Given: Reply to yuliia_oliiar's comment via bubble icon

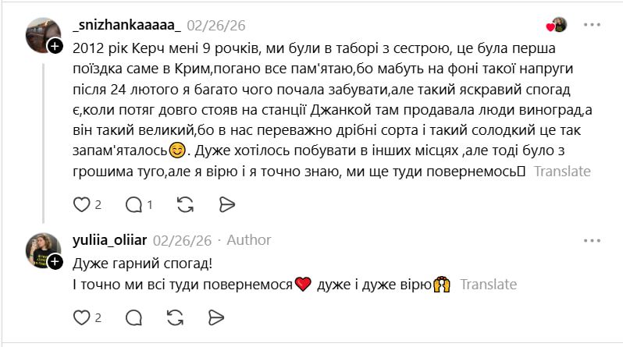Looking at the screenshot, I should 133,317.
